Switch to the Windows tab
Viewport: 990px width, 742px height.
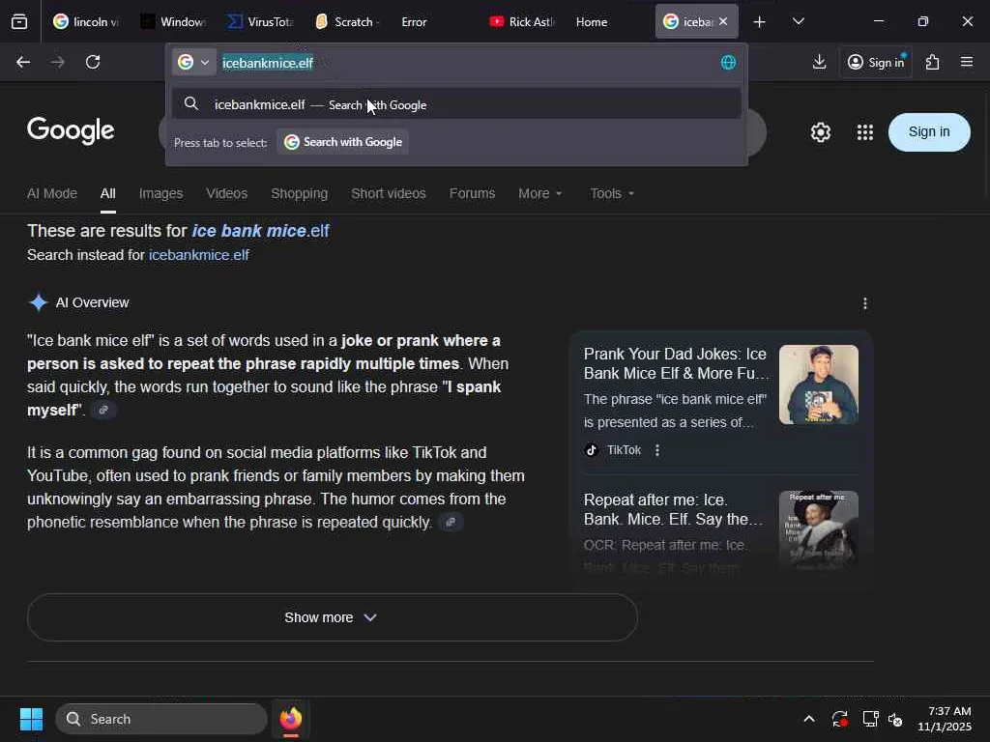pos(173,21)
